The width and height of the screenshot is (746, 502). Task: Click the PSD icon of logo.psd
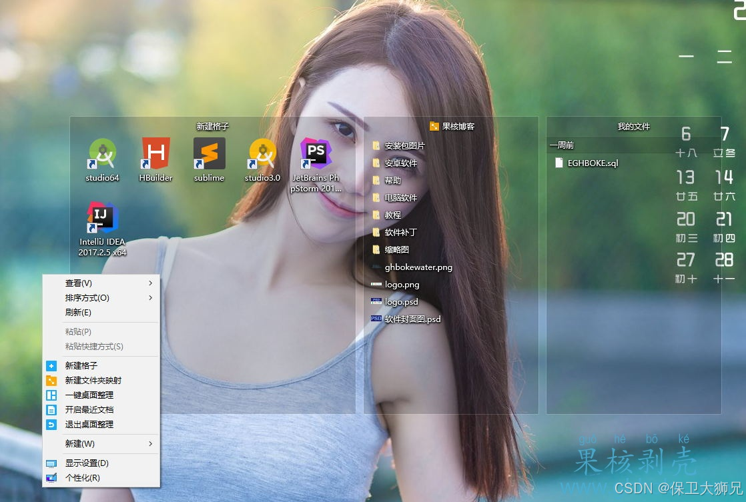point(376,301)
